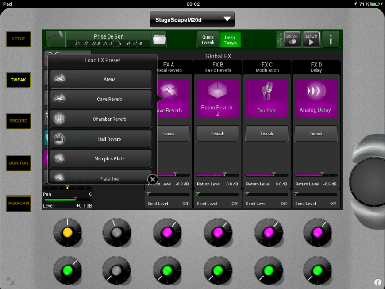Toggle fullscreen with the bottom-left arrows icon
Screen dimensions: 385x289
click(11, 281)
